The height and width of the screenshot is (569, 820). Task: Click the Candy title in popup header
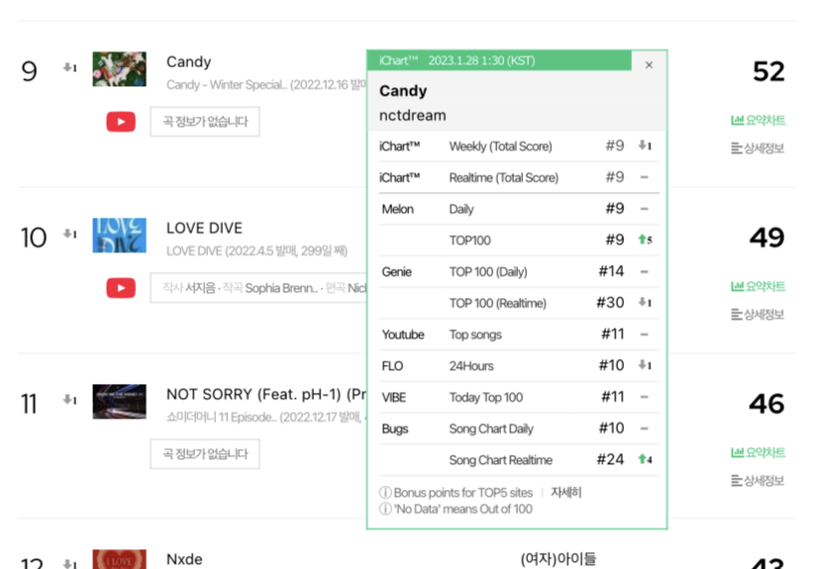pyautogui.click(x=403, y=91)
